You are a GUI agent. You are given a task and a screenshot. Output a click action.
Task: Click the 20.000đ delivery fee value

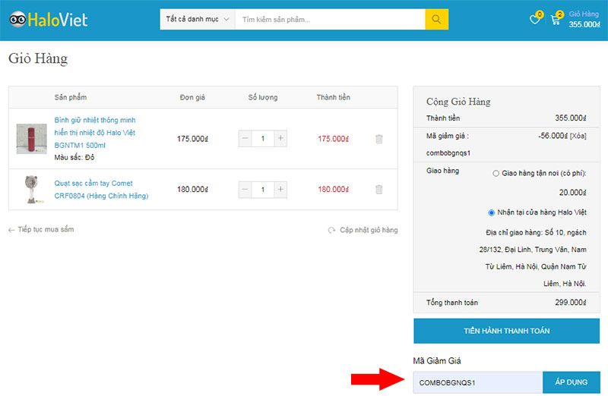pyautogui.click(x=573, y=193)
